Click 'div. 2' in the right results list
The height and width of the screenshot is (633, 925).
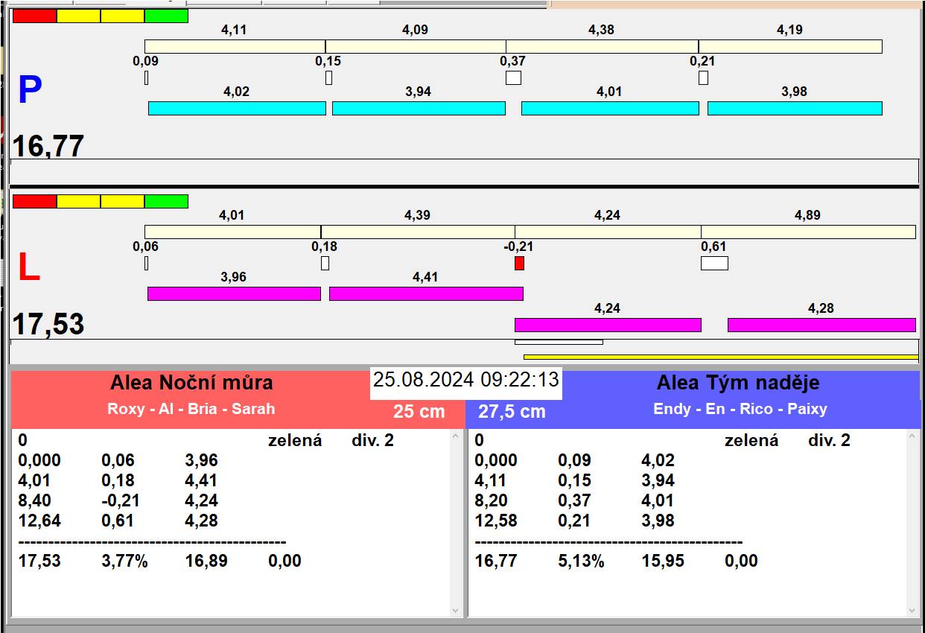829,440
